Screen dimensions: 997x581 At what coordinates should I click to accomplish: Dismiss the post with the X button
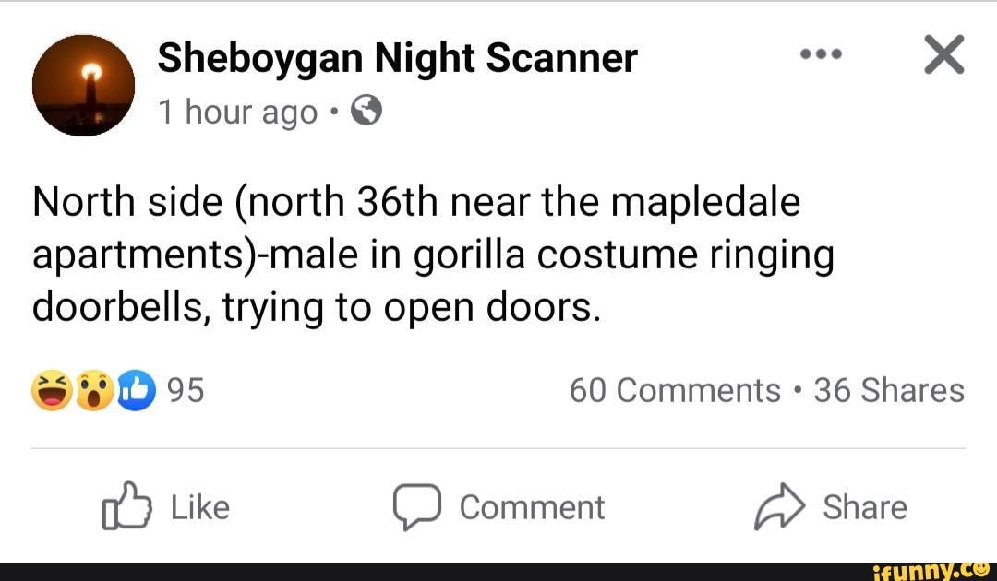tap(945, 53)
